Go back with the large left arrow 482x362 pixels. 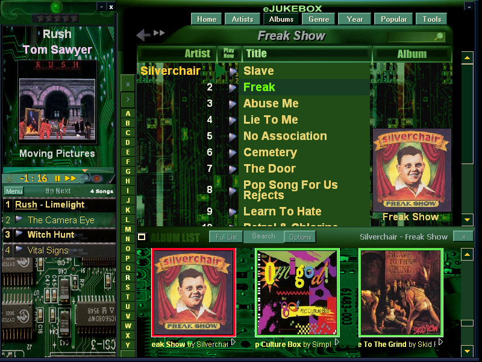point(143,35)
